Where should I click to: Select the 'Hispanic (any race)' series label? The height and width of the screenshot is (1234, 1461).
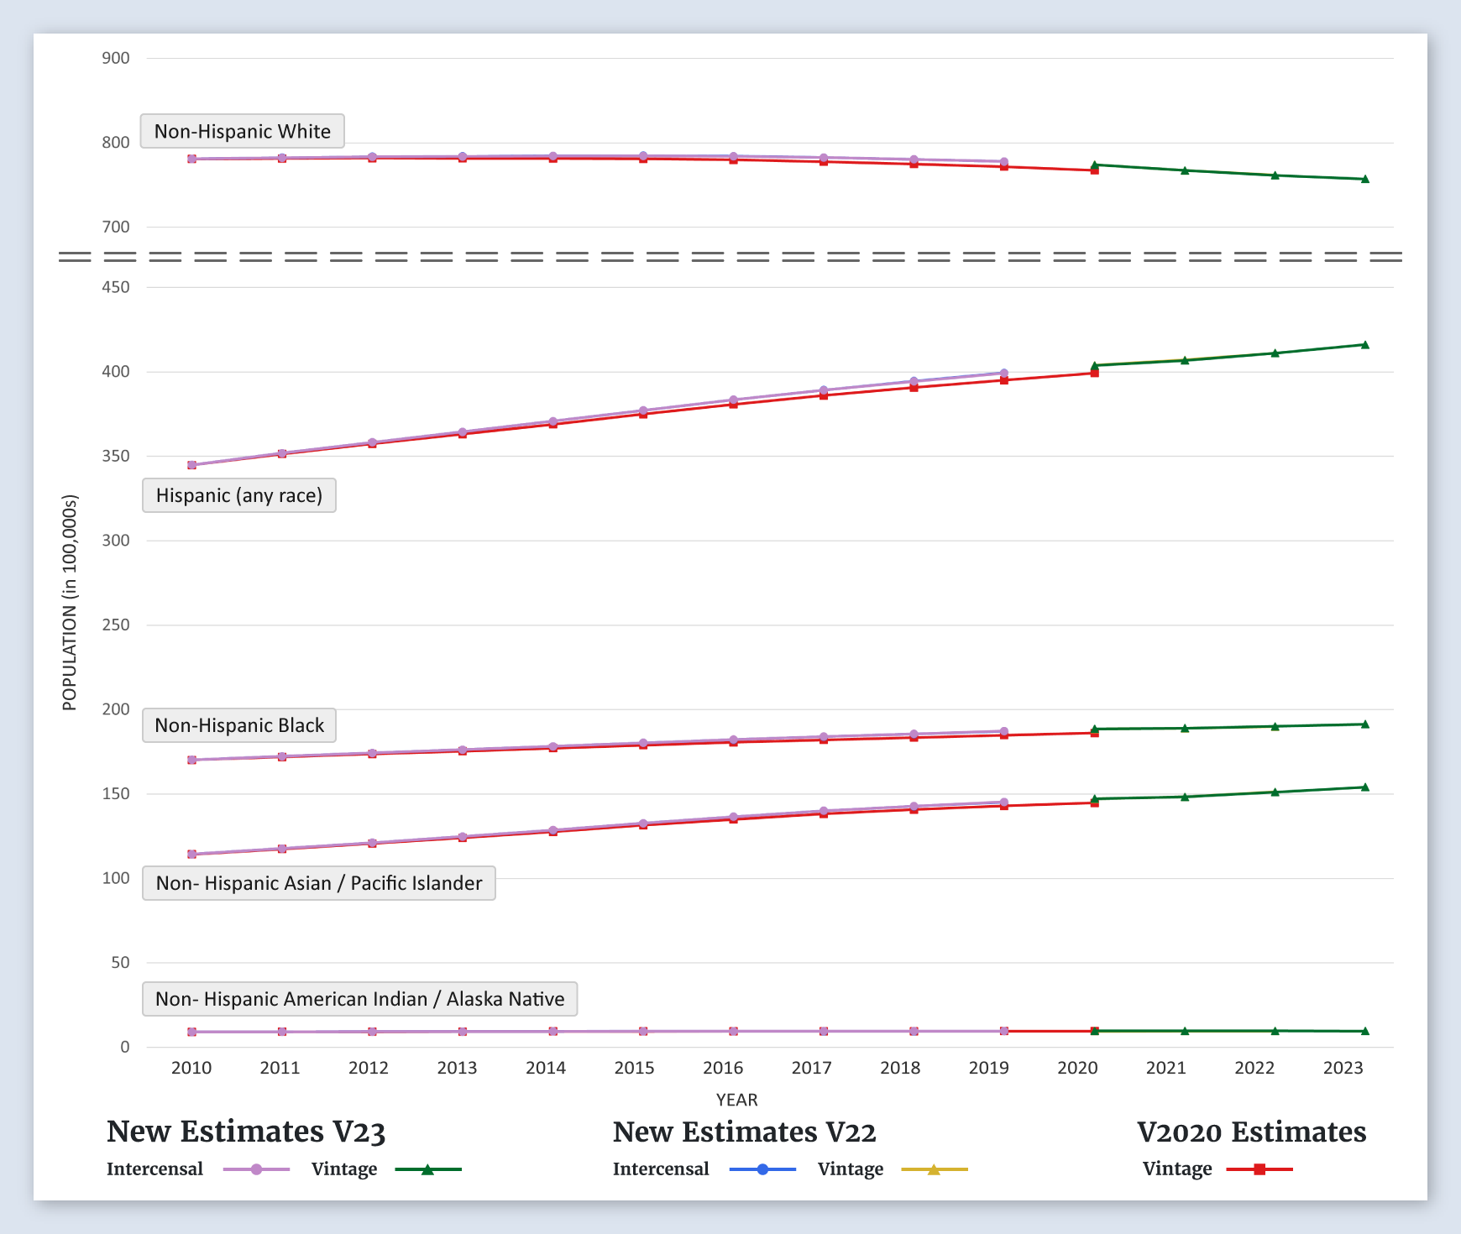coord(239,495)
